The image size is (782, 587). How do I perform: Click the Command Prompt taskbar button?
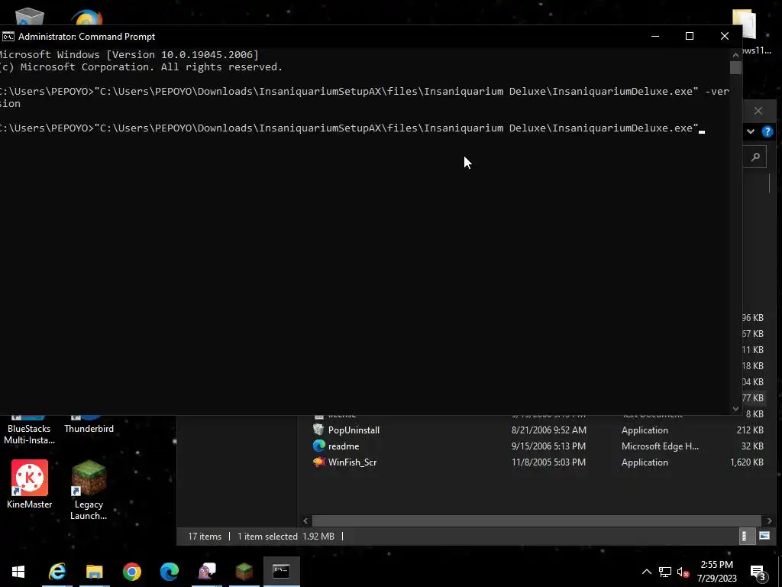pos(281,572)
